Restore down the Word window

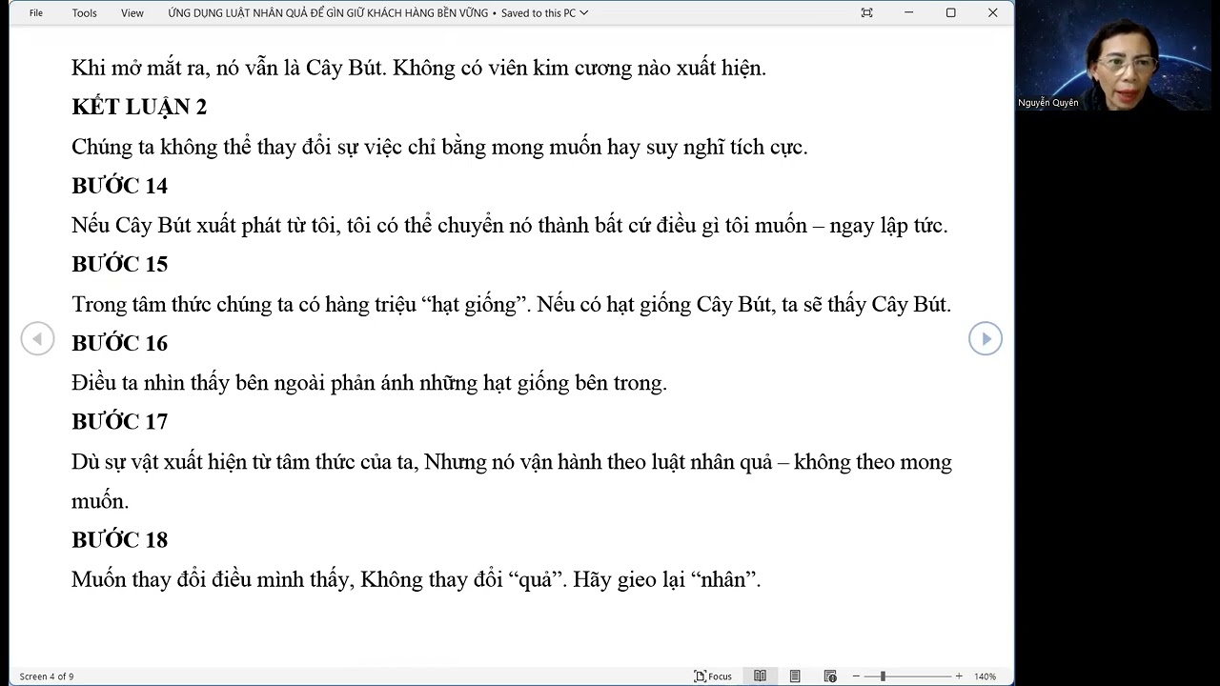pyautogui.click(x=950, y=13)
